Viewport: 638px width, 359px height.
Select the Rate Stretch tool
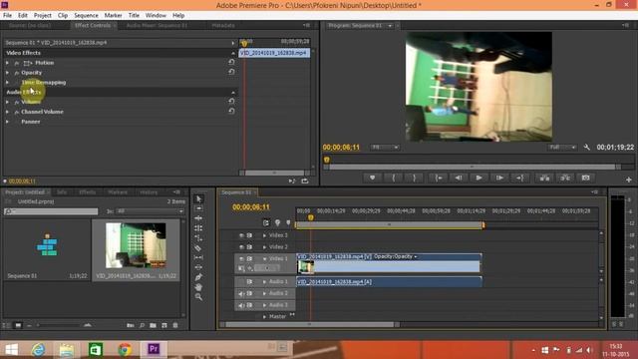(x=198, y=237)
